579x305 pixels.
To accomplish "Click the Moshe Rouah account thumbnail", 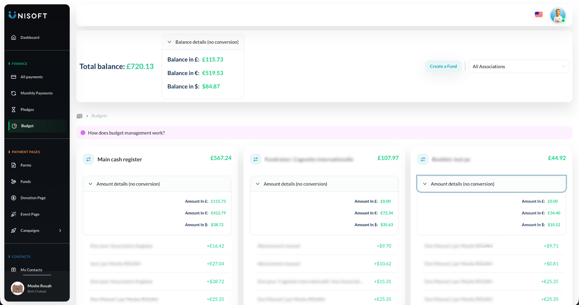I will click(17, 288).
